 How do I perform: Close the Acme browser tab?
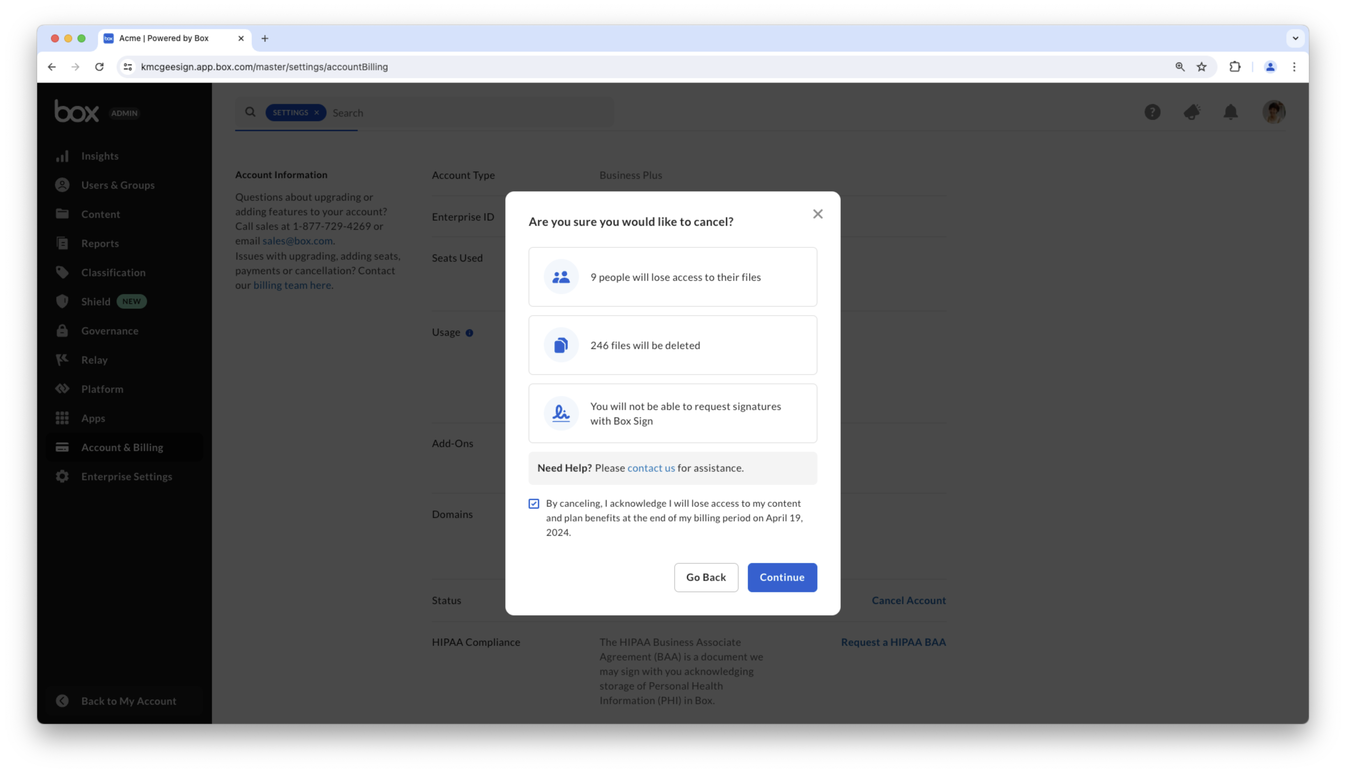coord(240,38)
